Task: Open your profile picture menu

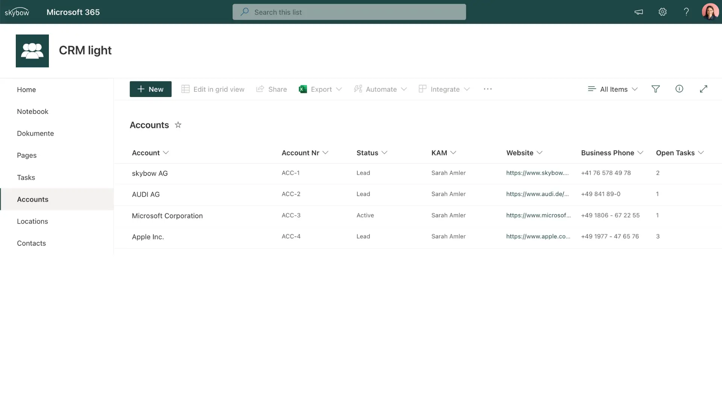Action: coord(710,12)
